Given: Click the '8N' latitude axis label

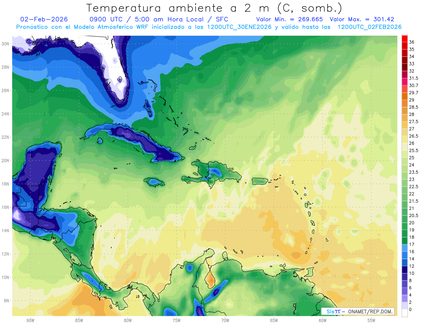Looking at the screenshot, I should (x=6, y=301).
